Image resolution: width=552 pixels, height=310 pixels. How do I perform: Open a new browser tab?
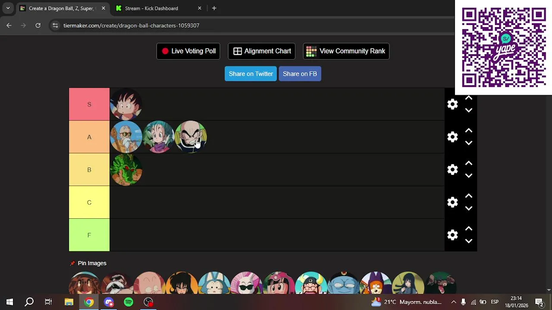214,8
